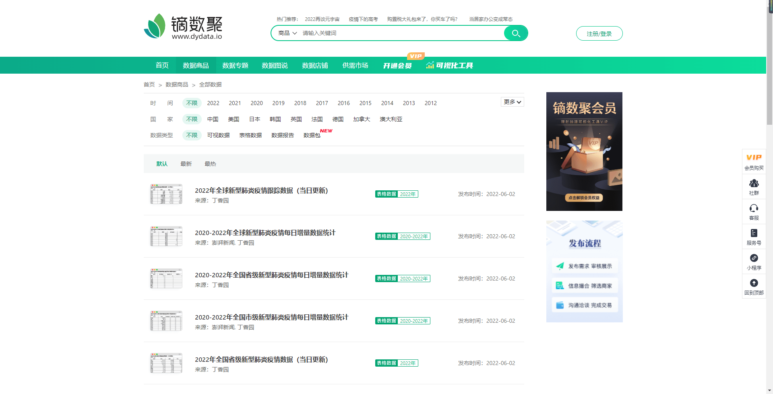This screenshot has height=394, width=773.
Task: Sort results by 最新
Action: (x=186, y=164)
